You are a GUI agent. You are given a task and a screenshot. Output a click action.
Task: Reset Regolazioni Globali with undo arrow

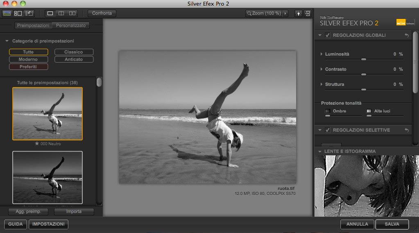tap(407, 35)
